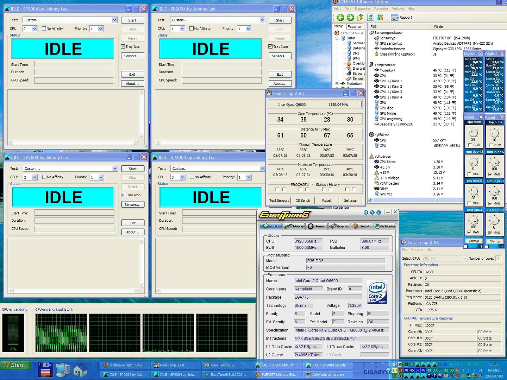
Task: Open the Priority dropdown in CPU 0 SP2004 window
Action: click(101, 29)
